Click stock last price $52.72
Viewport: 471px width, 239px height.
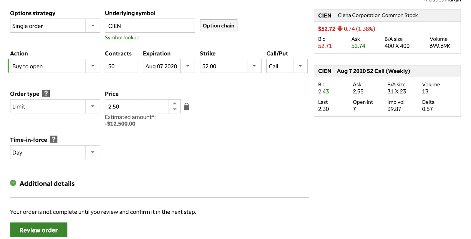[327, 29]
